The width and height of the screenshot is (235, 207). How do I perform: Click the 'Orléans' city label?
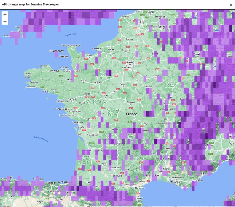coord(123,84)
